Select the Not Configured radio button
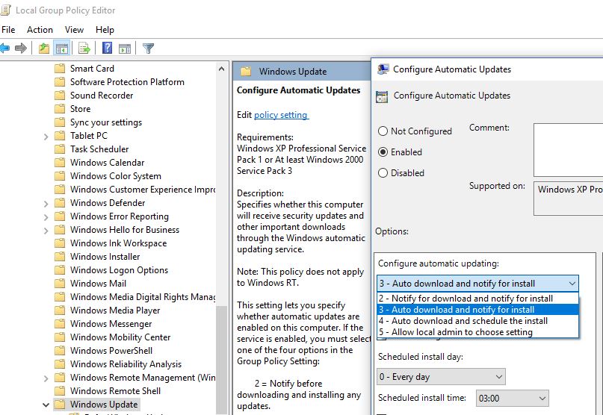 click(x=383, y=131)
